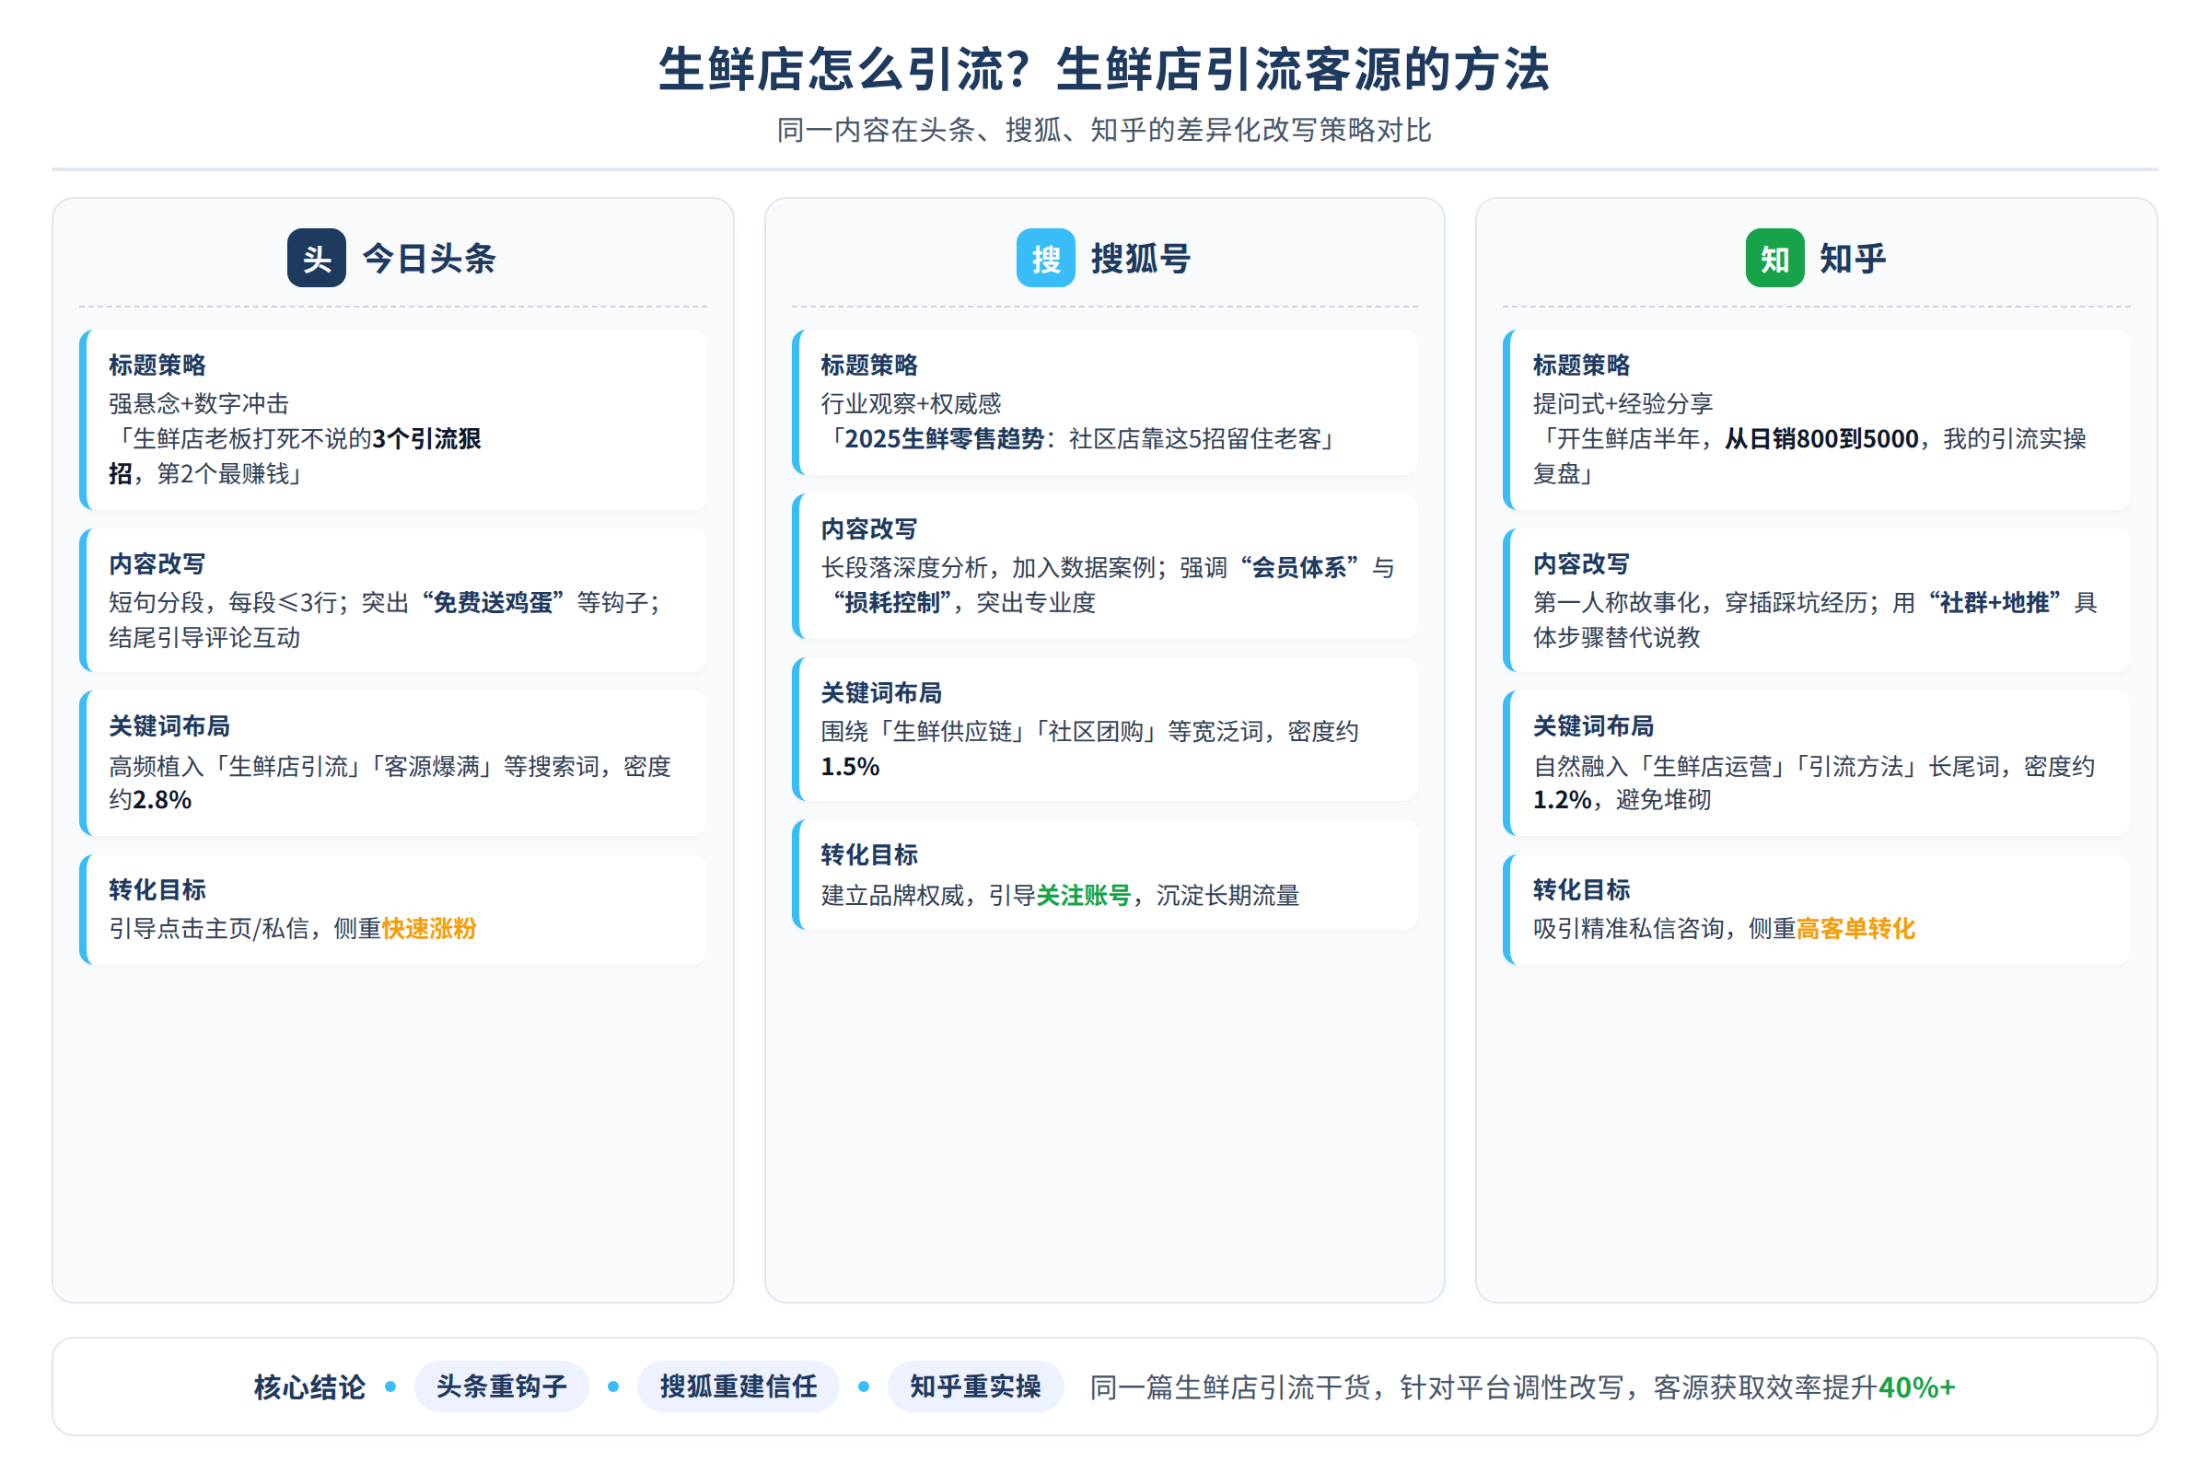Click the 今日头条 column heading text
Viewport: 2210px width, 1473px height.
429,259
